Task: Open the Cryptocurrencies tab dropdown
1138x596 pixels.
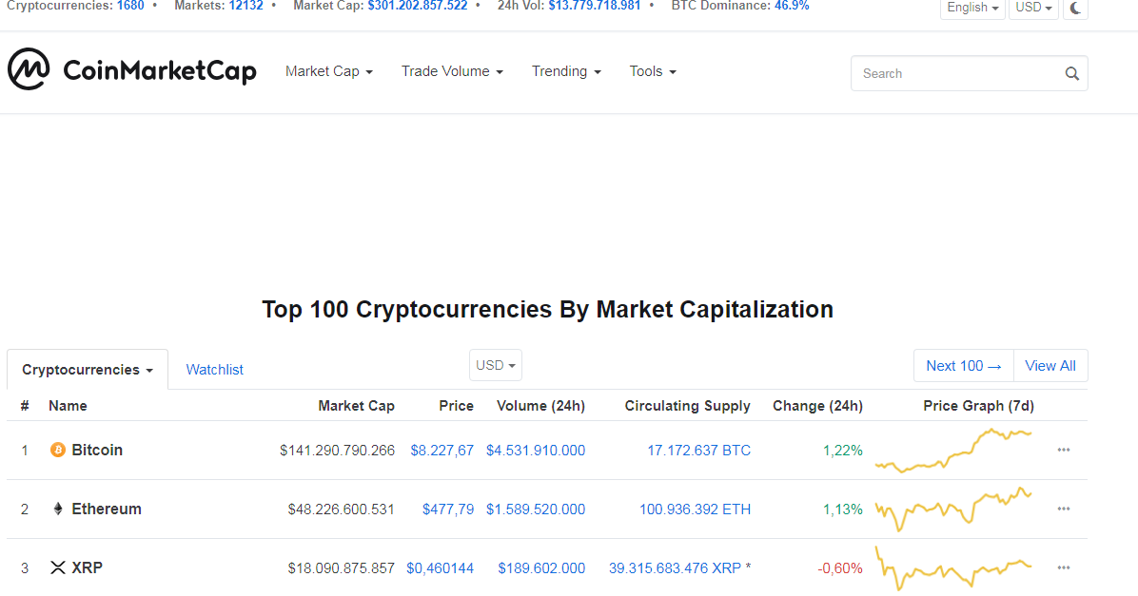Action: tap(88, 370)
